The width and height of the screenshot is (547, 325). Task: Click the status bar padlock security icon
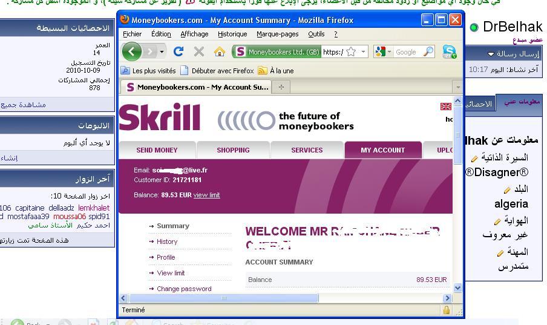(x=446, y=310)
